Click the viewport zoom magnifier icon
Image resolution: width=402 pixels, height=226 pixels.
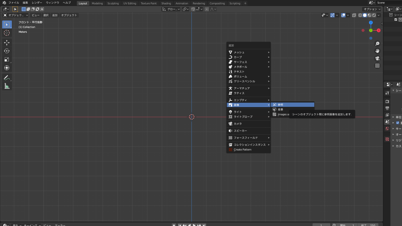coord(377,43)
